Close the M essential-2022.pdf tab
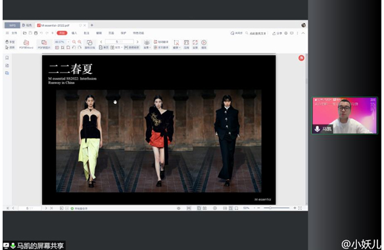Image resolution: width=384 pixels, height=250 pixels. click(x=85, y=25)
